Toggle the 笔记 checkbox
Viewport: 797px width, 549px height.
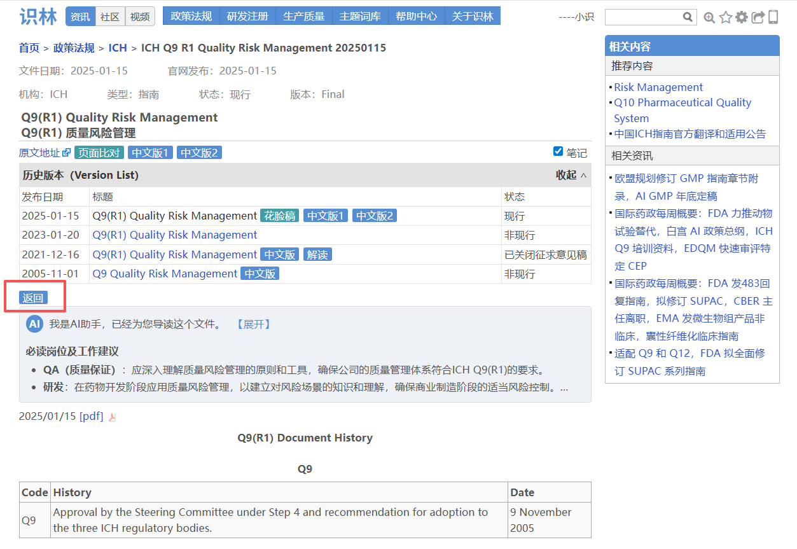558,151
